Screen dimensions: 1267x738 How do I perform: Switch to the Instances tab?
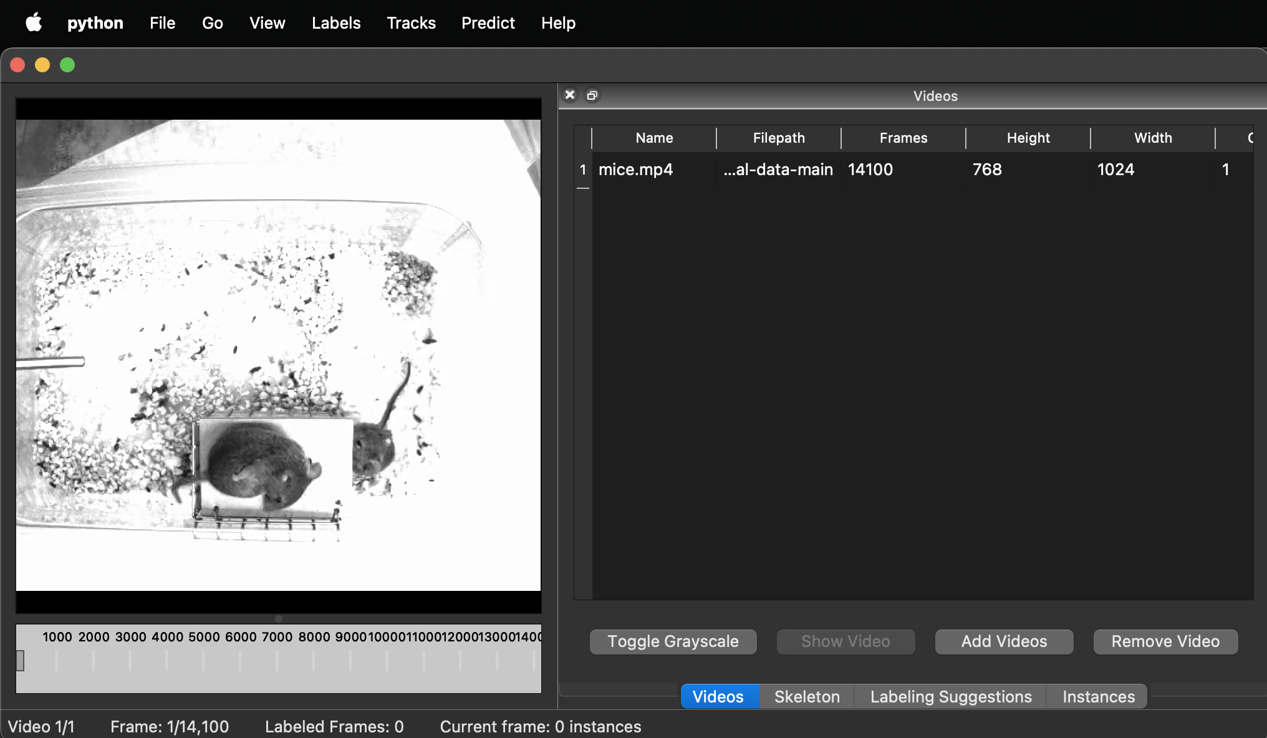click(1098, 696)
